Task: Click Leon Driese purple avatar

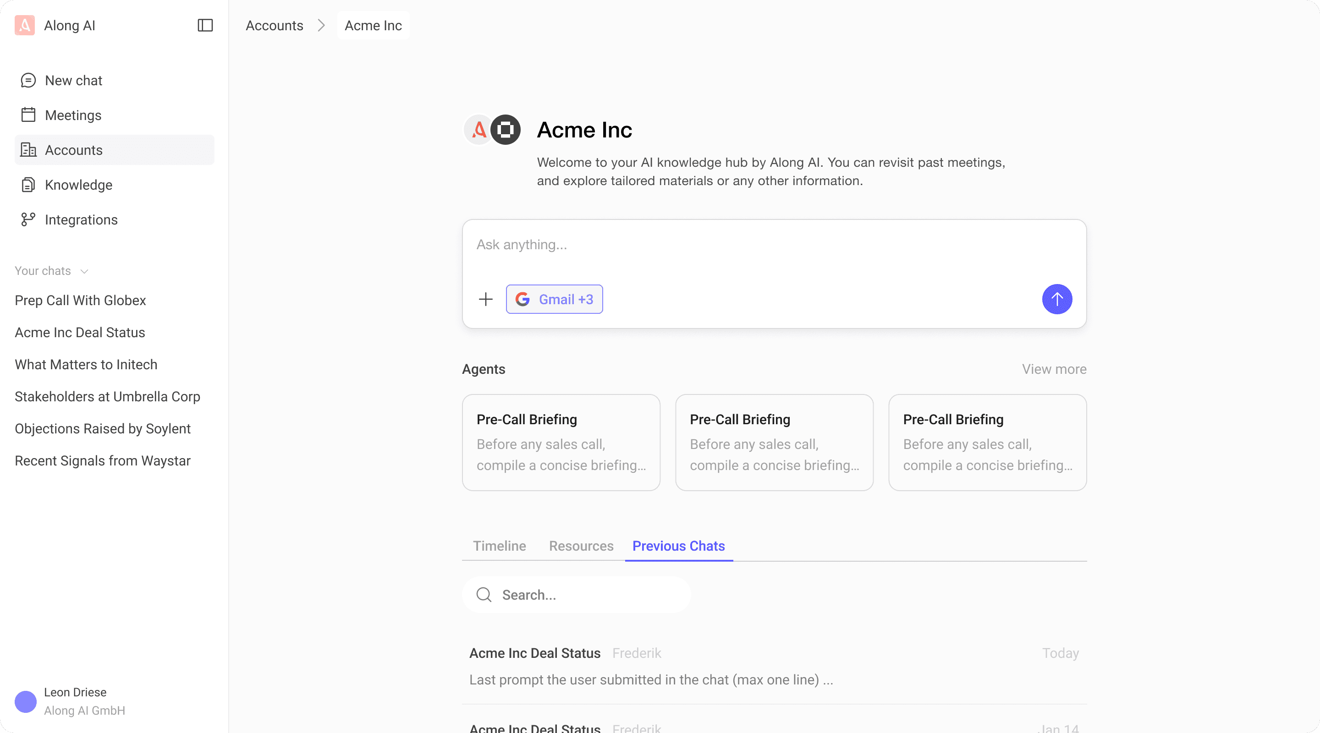Action: point(26,701)
